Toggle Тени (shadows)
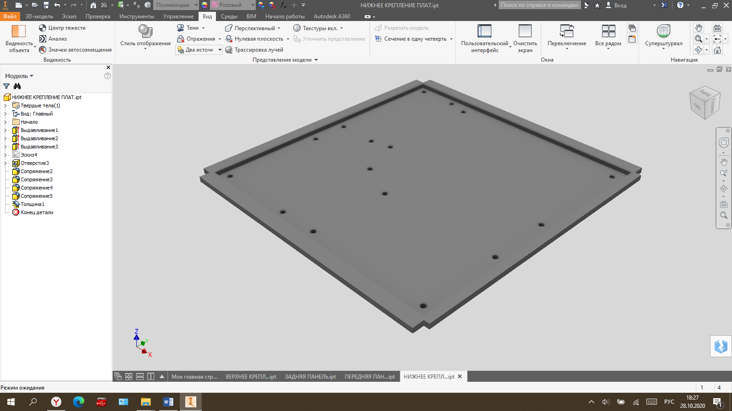 click(x=191, y=28)
